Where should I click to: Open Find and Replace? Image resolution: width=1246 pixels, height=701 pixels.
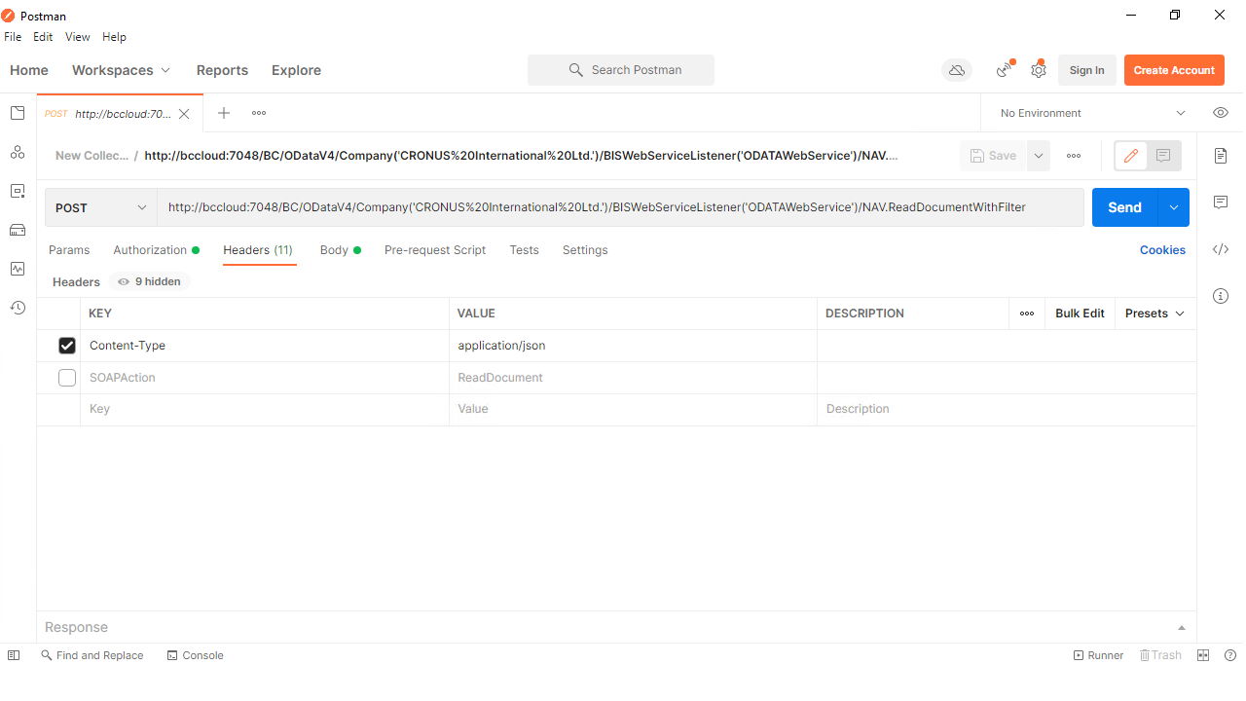click(92, 655)
